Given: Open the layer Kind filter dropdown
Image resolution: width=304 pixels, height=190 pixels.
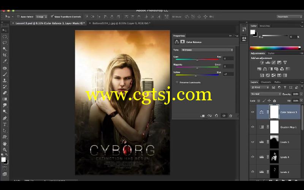Looking at the screenshot, I should (x=260, y=87).
